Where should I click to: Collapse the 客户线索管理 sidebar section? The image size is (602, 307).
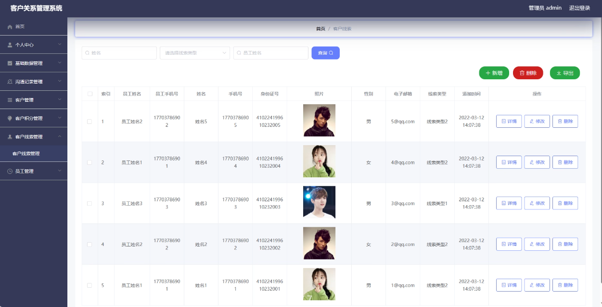pos(60,136)
